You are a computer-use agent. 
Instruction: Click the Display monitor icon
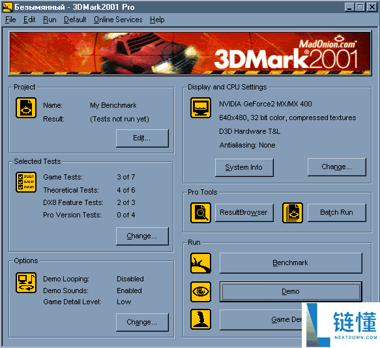pyautogui.click(x=200, y=108)
